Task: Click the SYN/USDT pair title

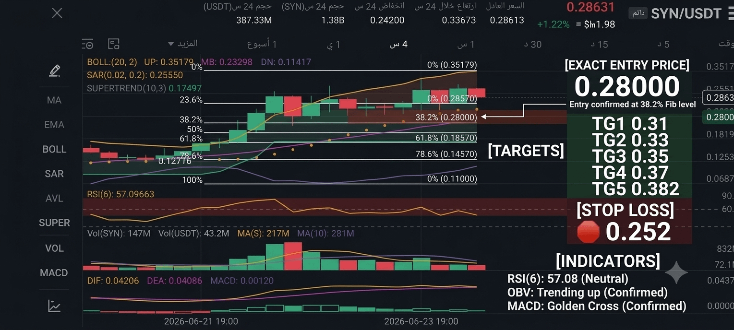Action: click(686, 13)
